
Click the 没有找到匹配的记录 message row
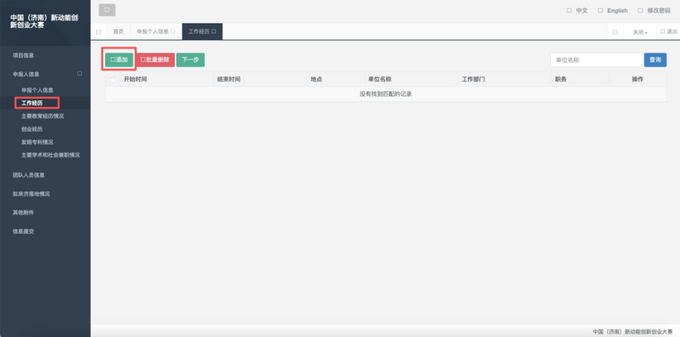(x=386, y=94)
